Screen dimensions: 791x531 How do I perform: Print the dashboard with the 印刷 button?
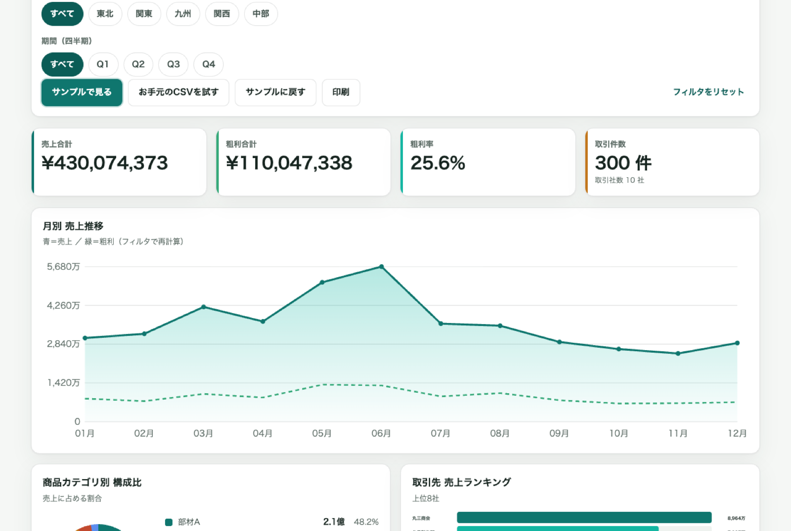341,92
